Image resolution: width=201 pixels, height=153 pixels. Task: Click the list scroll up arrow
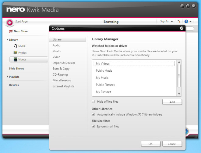click(179, 62)
